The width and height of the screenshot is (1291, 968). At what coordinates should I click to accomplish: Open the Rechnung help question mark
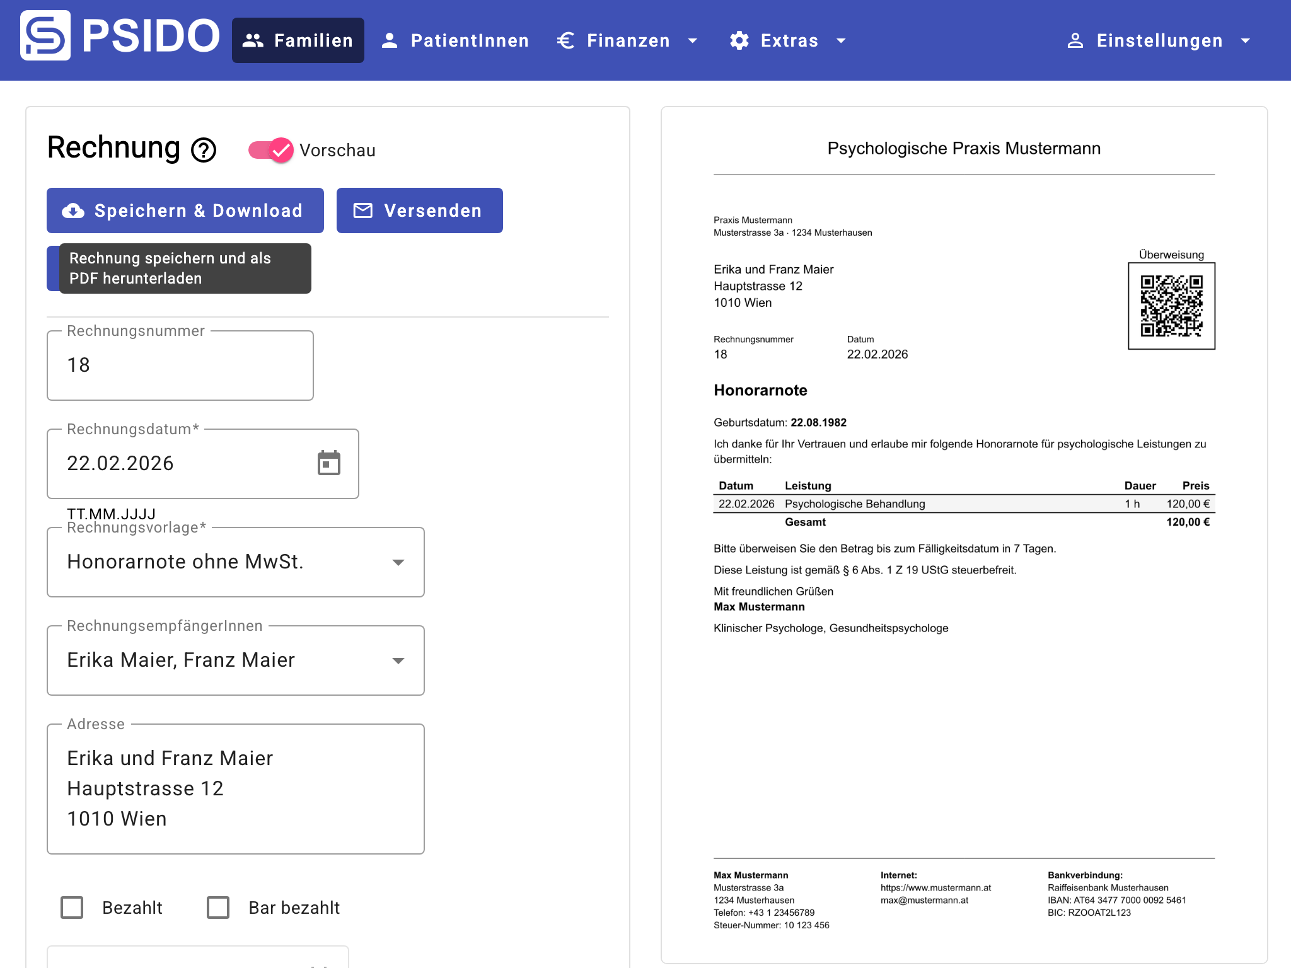point(204,150)
